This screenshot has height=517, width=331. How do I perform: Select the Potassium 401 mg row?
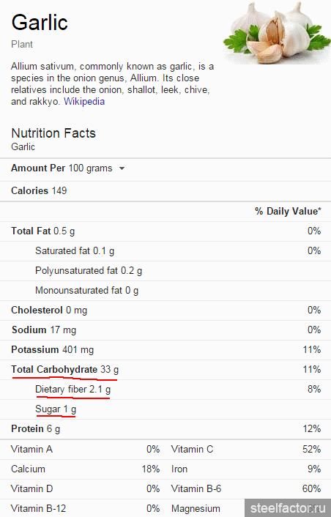click(165, 350)
